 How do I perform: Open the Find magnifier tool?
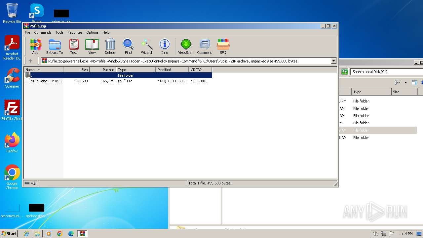(128, 46)
